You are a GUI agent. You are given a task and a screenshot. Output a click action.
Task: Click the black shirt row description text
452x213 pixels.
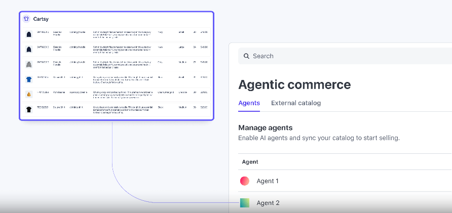(122, 109)
